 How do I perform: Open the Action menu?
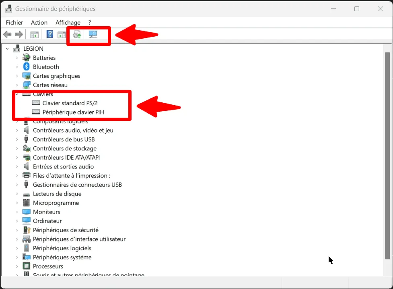coord(39,22)
